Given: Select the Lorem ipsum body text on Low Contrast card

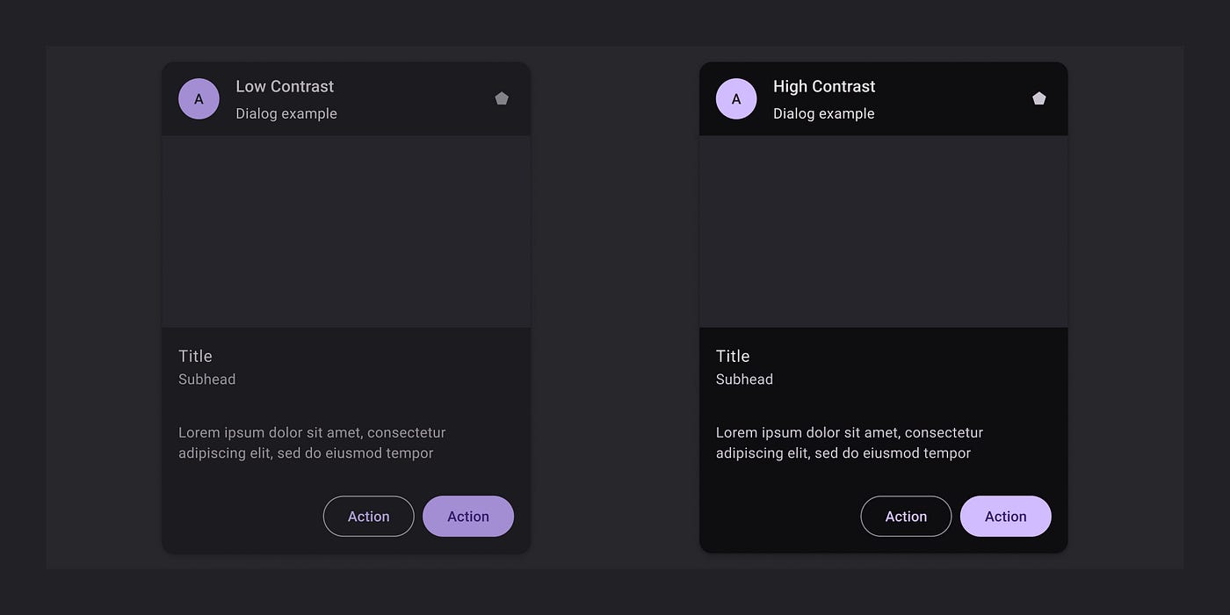Looking at the screenshot, I should (x=312, y=442).
